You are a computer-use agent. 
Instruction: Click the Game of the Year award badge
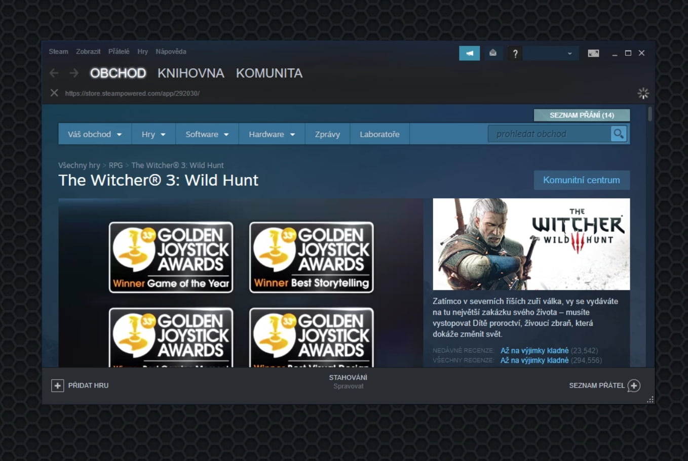[x=171, y=258]
